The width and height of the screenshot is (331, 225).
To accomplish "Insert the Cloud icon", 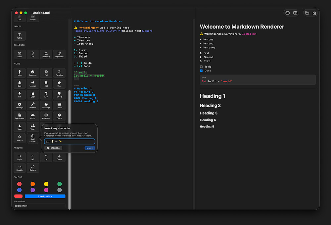I will point(33,116).
